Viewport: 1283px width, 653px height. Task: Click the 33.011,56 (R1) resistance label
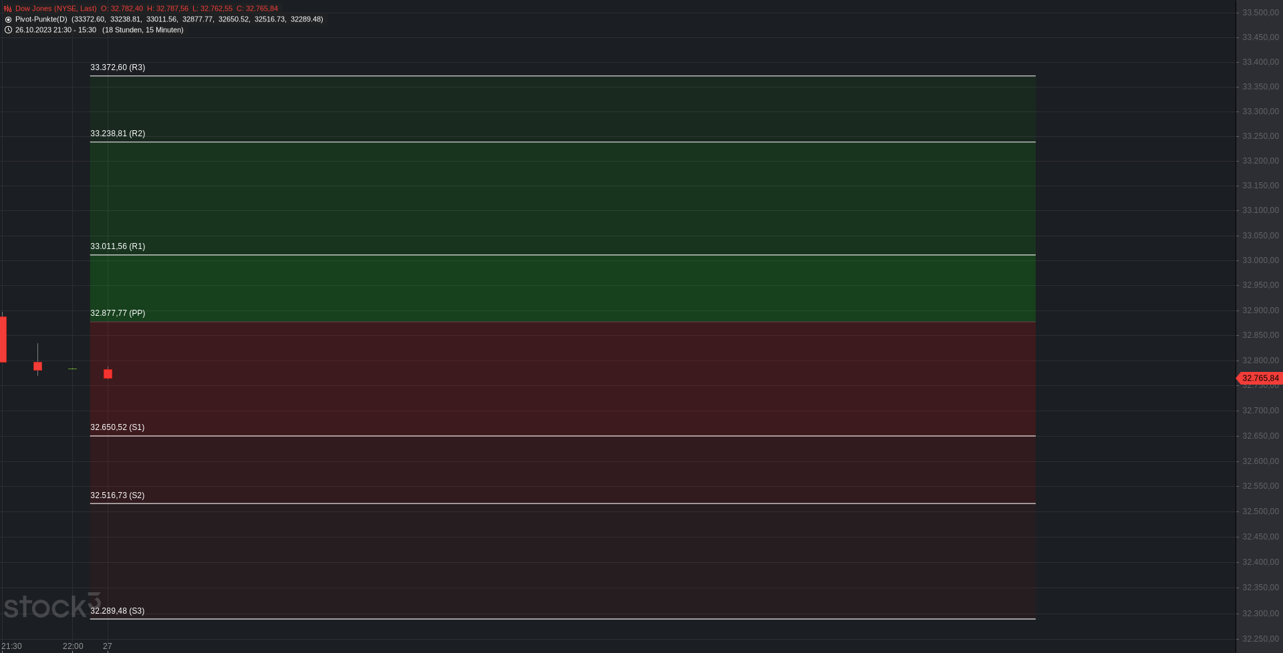tap(118, 246)
